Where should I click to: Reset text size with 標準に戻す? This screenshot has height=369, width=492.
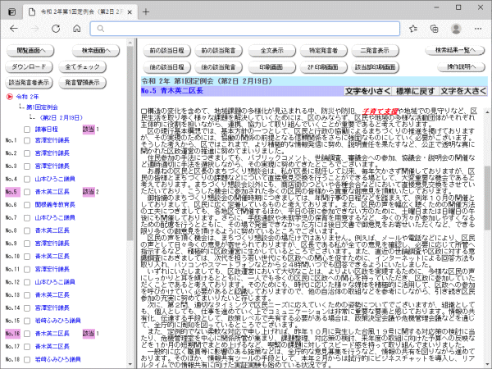tap(415, 91)
